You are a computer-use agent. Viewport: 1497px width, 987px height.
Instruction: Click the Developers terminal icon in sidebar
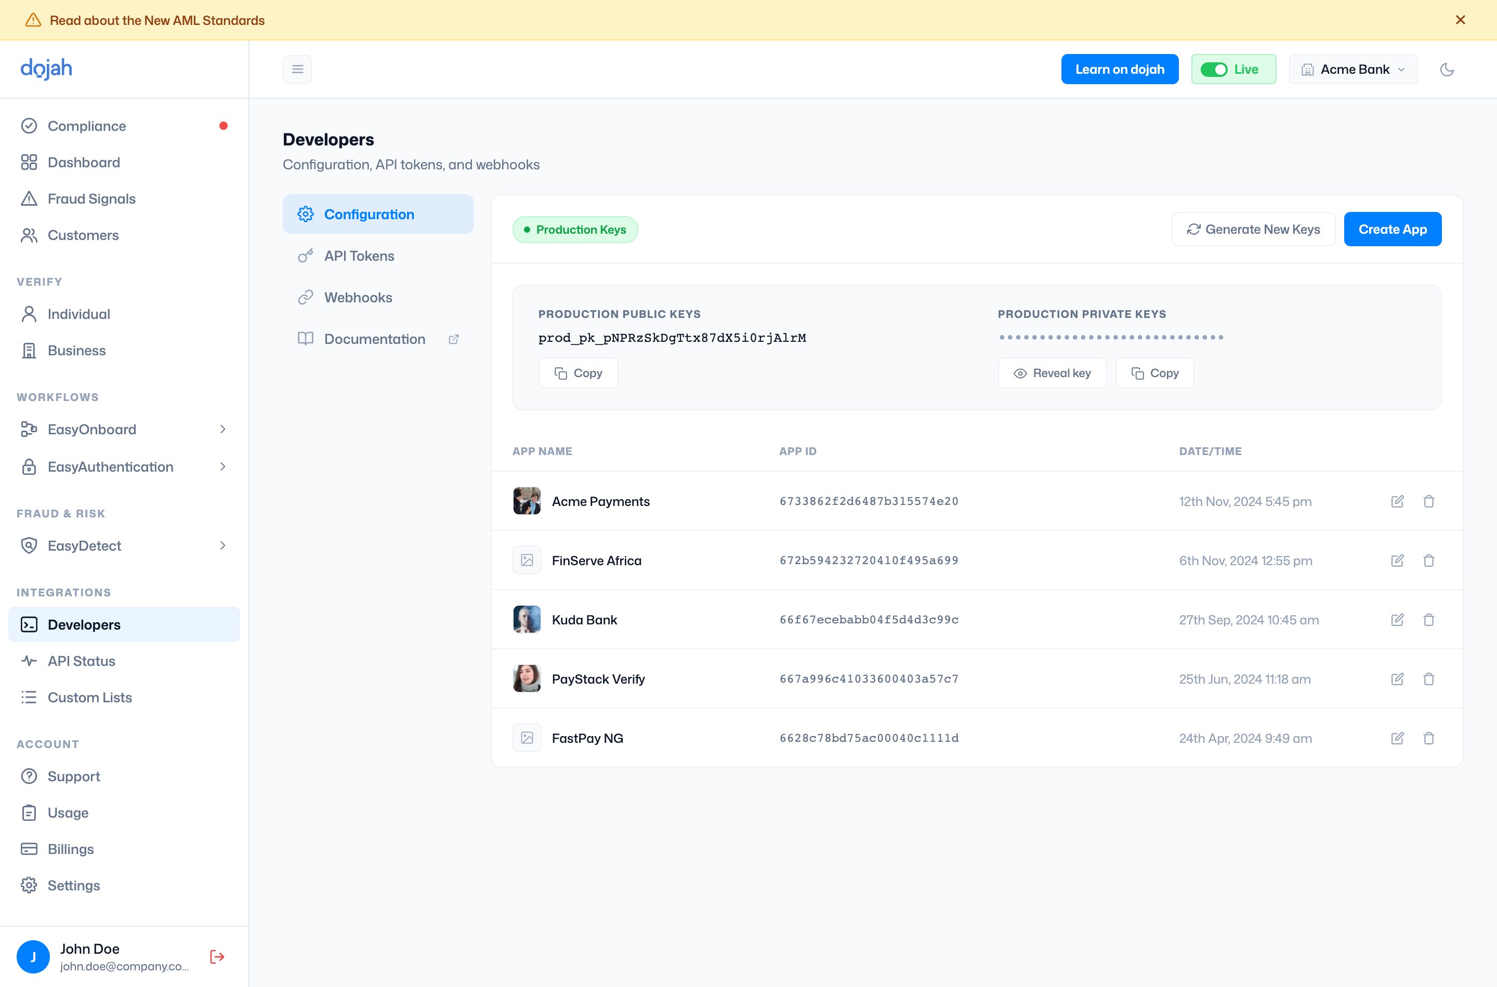29,624
